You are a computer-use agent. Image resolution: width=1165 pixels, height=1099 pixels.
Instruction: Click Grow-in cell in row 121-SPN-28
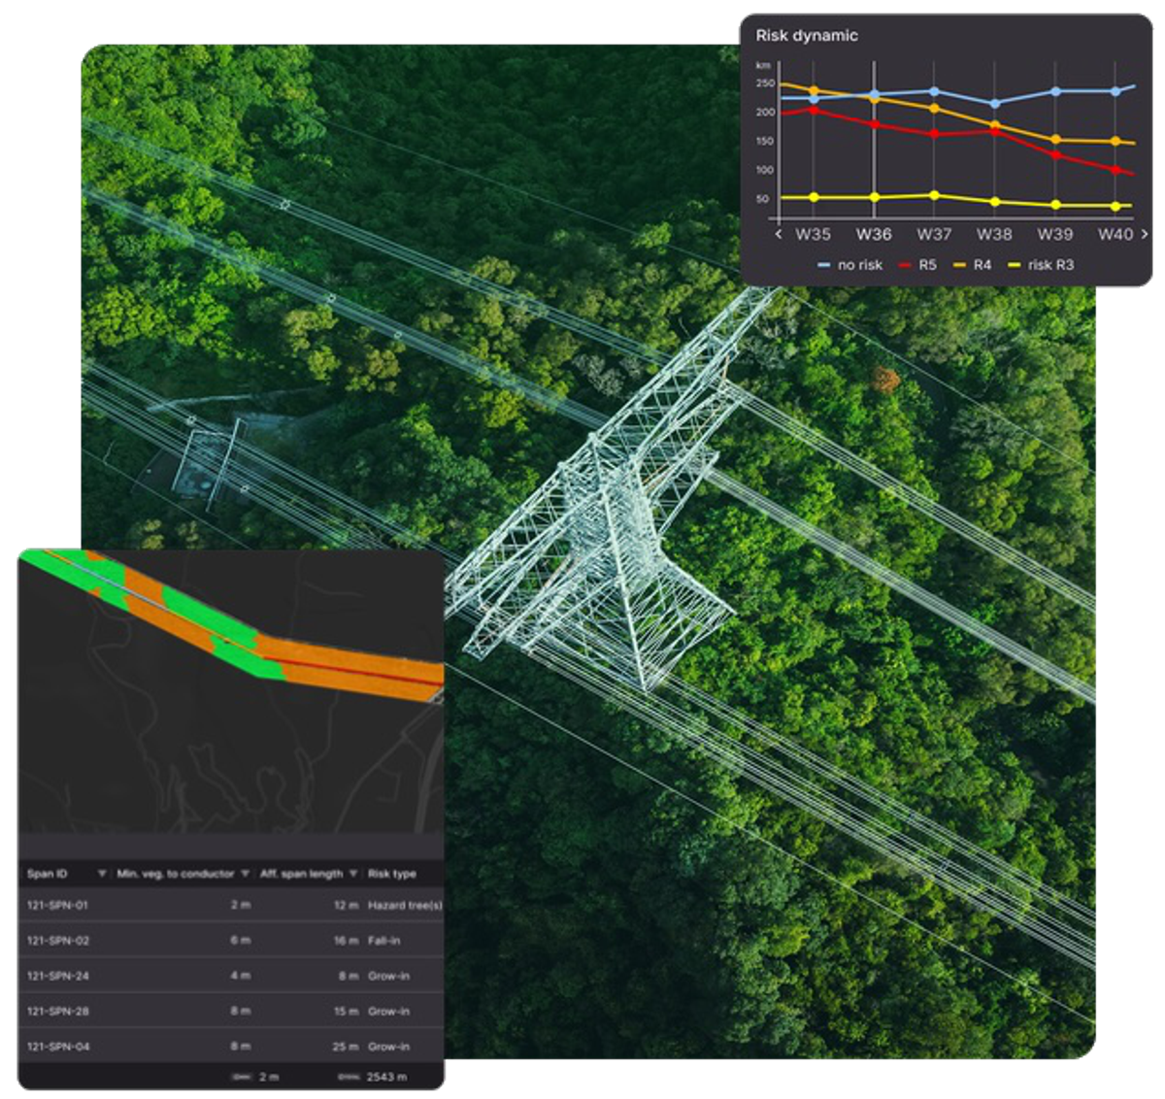coord(388,1011)
